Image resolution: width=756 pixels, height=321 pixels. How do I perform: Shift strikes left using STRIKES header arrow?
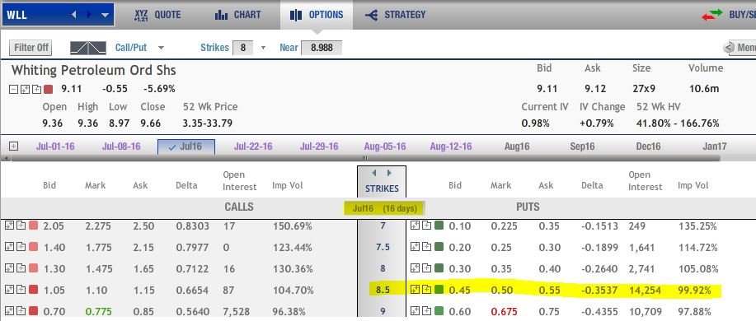point(373,173)
